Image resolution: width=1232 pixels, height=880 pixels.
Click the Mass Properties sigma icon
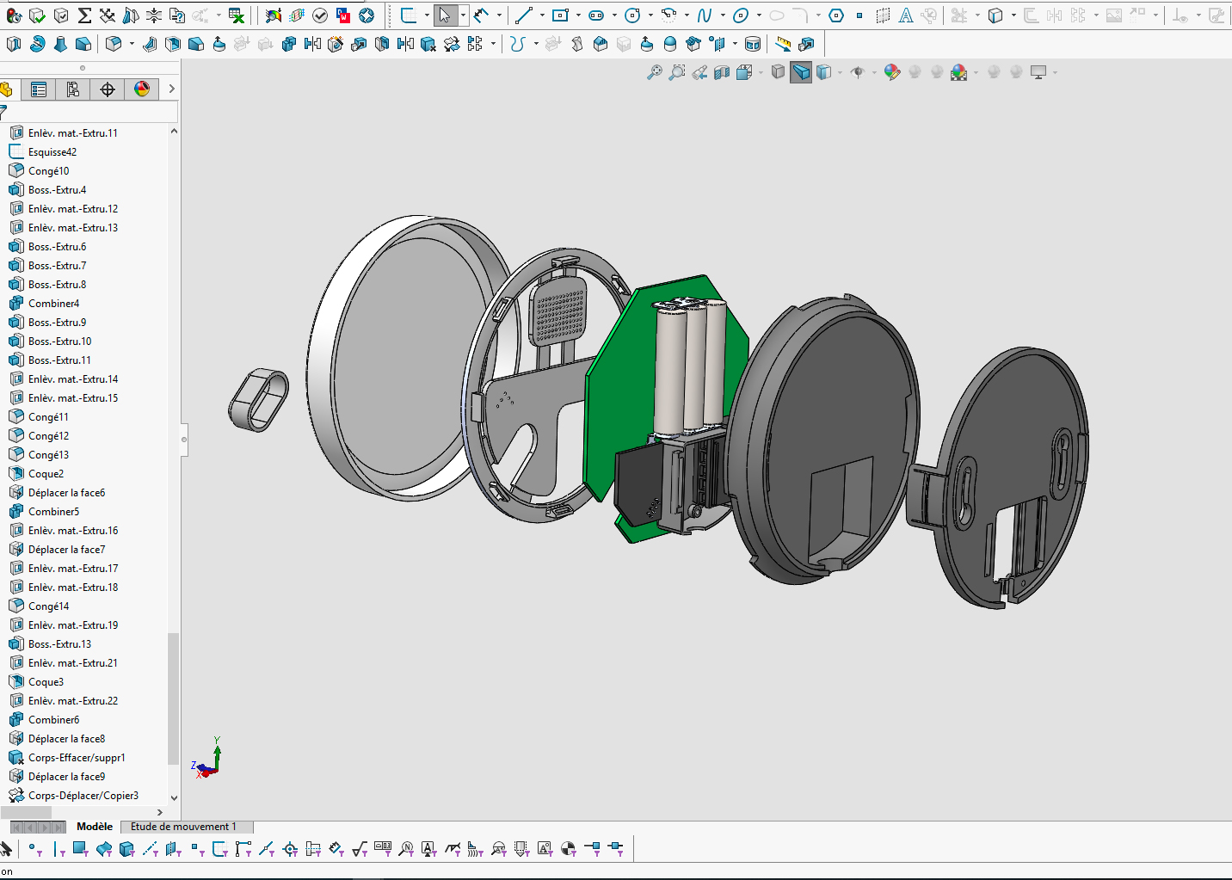(x=84, y=15)
